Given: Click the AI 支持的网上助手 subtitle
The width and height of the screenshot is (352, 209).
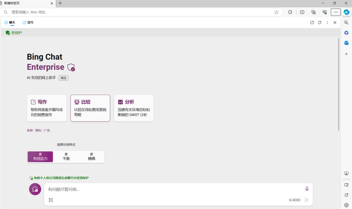Looking at the screenshot, I should [x=41, y=78].
